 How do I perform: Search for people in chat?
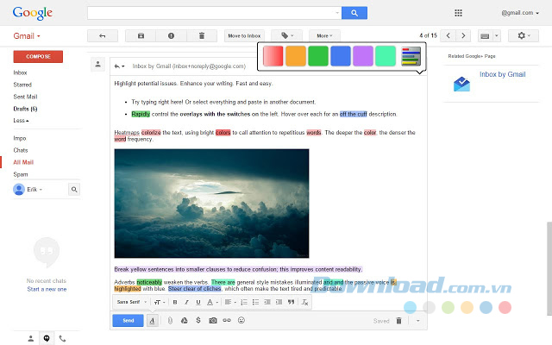[x=74, y=190]
